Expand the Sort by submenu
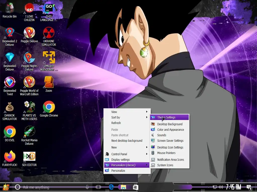 click(x=127, y=117)
